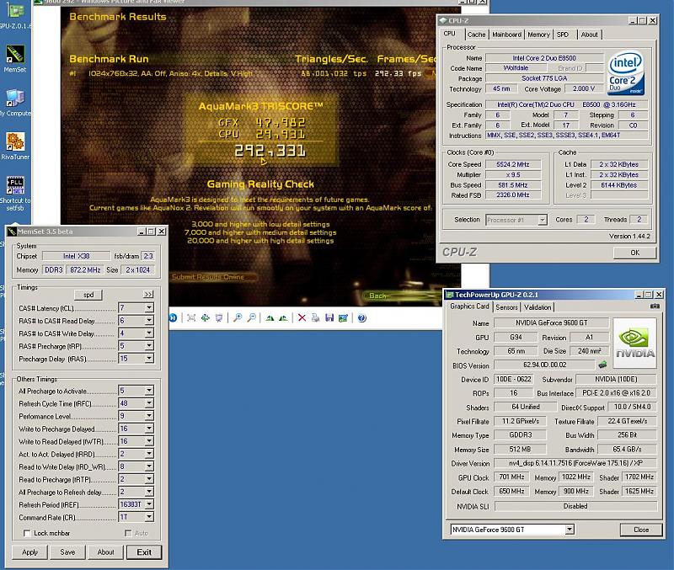Switch to CPU-Z Cache tab

tap(476, 35)
